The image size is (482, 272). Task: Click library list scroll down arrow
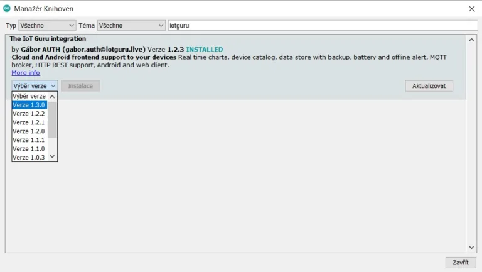(471, 248)
